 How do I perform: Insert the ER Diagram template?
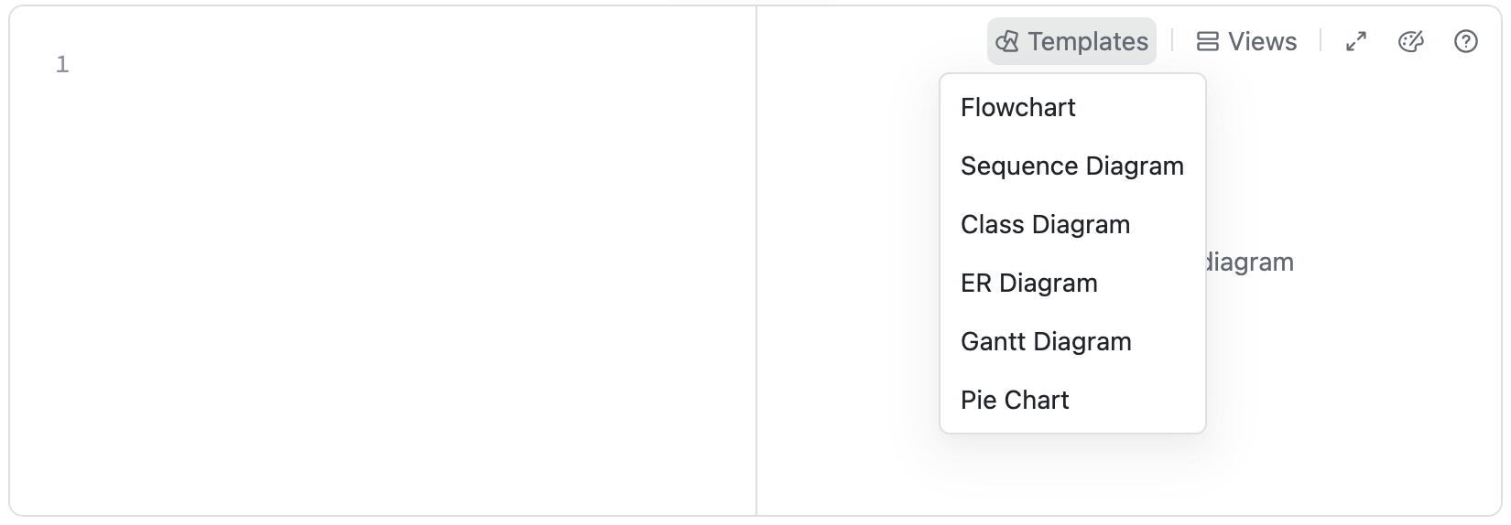point(1029,284)
